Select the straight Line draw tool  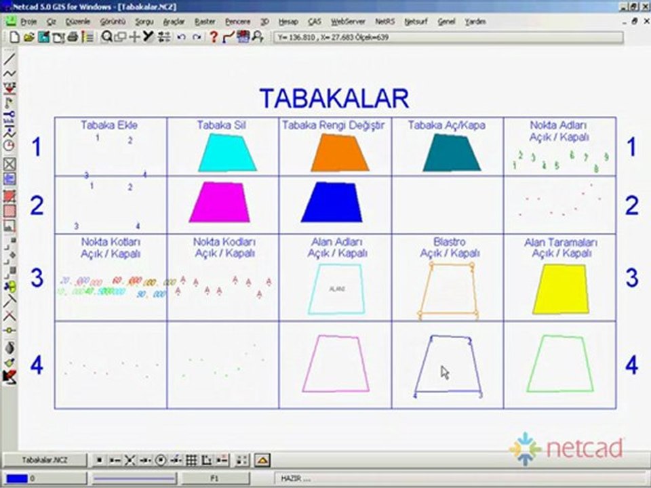9,59
